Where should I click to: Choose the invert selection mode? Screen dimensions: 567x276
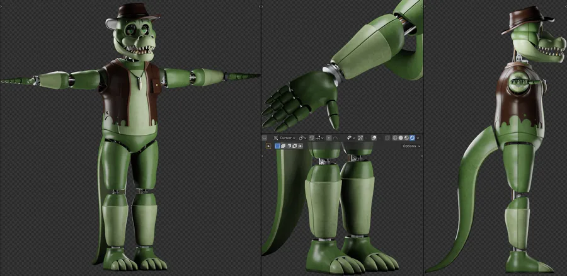click(x=294, y=146)
